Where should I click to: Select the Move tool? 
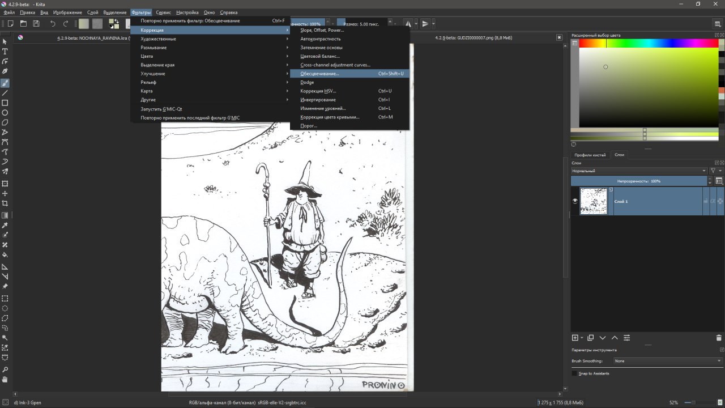(x=5, y=193)
